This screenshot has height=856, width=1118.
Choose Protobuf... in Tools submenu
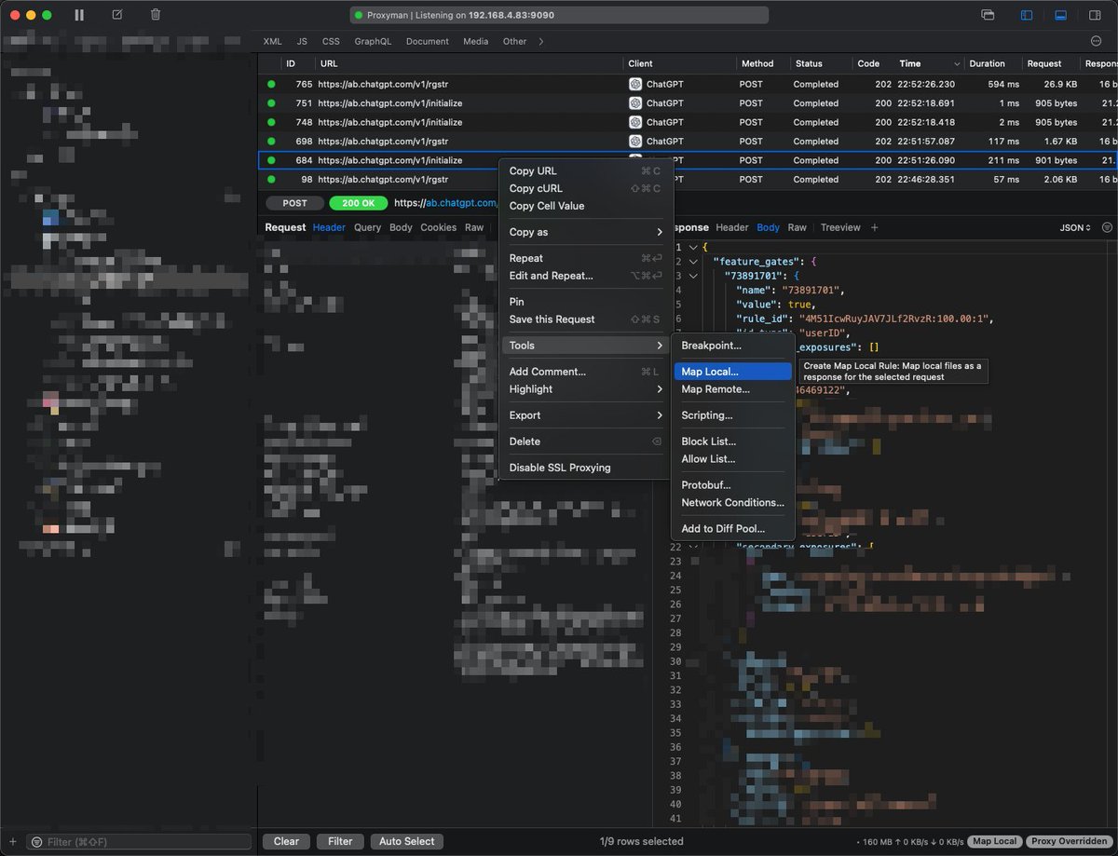[732, 485]
